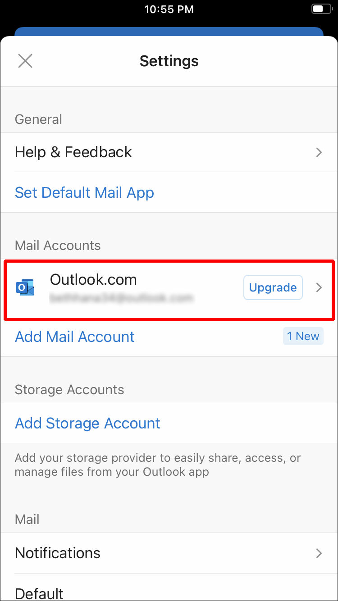Tap the 10:55 PM clock in the status bar
This screenshot has height=601, width=338.
[x=169, y=9]
